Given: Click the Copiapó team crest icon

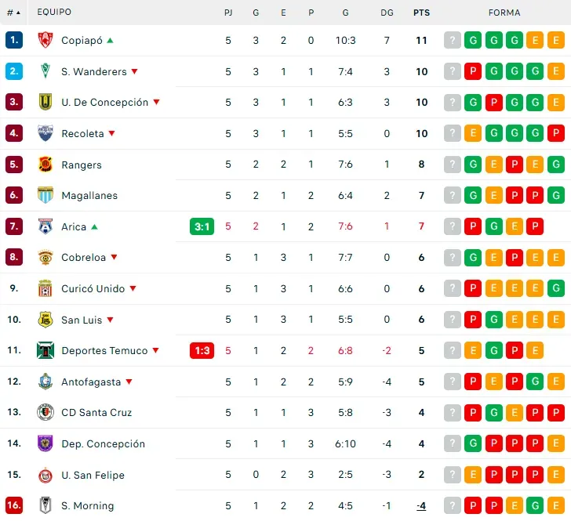Looking at the screenshot, I should click(x=45, y=41).
